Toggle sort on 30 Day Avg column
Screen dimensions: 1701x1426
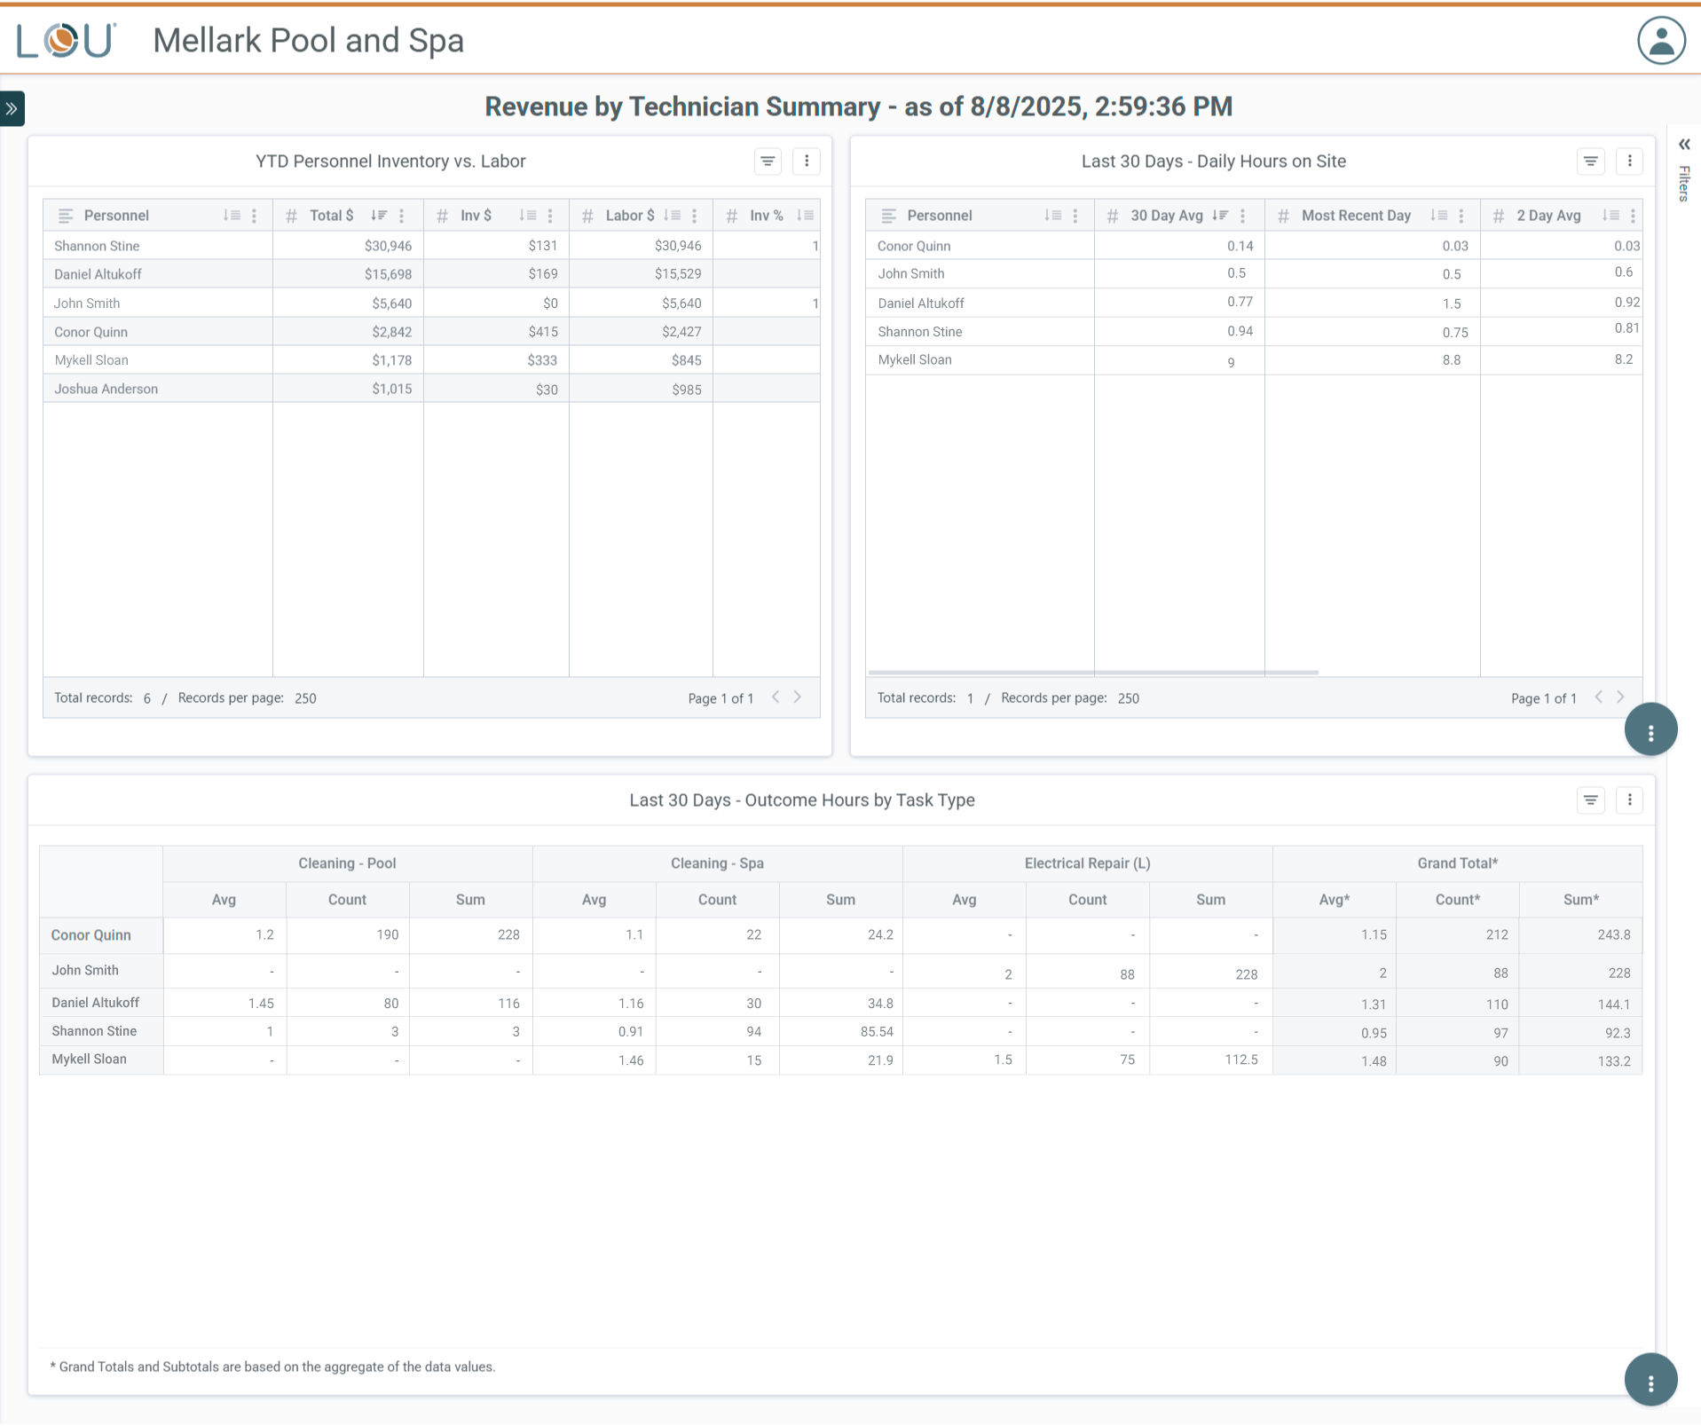point(1220,216)
